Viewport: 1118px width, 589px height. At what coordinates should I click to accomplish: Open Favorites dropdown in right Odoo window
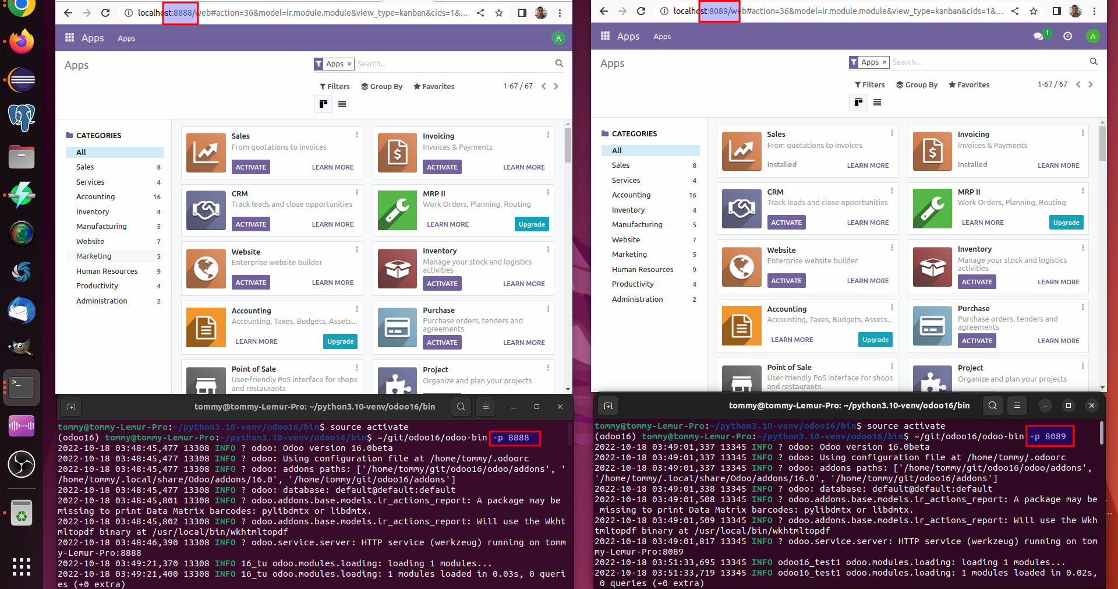tap(969, 84)
